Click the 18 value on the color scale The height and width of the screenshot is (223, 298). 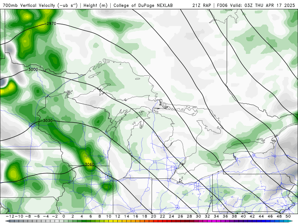point(145,216)
